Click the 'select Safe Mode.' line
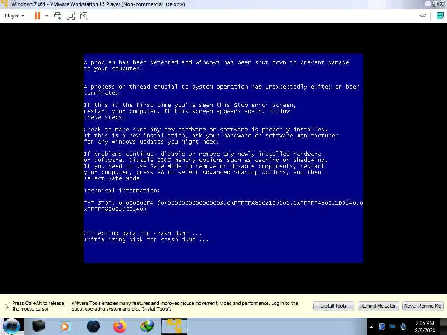 click(x=113, y=178)
